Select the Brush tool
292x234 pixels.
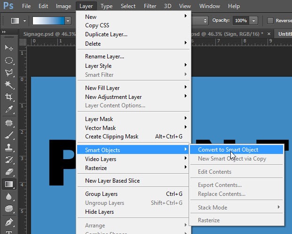click(x=9, y=136)
